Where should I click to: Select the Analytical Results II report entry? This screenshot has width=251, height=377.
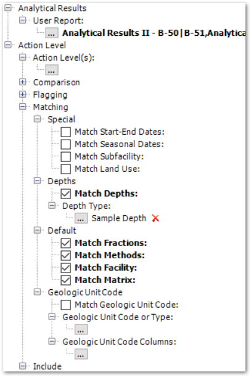(154, 33)
